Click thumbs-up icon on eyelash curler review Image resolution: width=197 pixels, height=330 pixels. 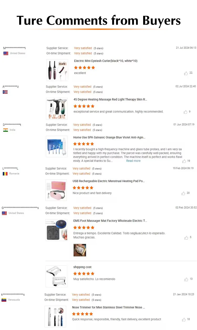tap(186, 73)
